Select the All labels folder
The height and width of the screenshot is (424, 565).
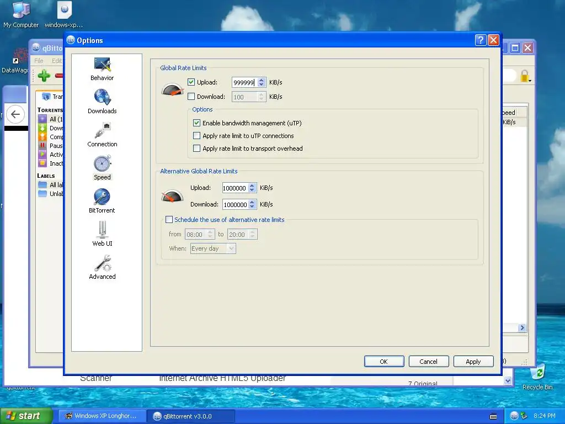coord(51,184)
